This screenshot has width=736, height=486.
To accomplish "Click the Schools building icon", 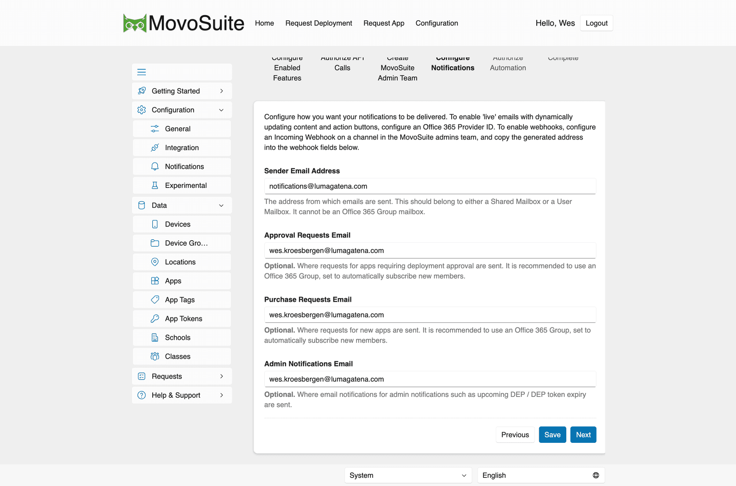I will tap(155, 337).
